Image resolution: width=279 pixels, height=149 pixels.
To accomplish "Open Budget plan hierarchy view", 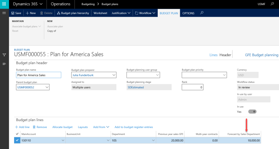I will click(73, 13).
